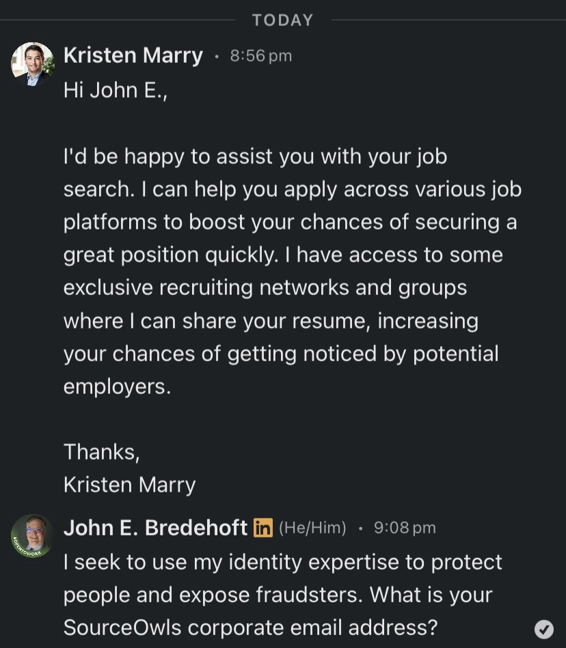
Task: Click the LinkedIn premium badge icon
Action: click(263, 528)
